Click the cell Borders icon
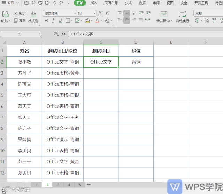The height and width of the screenshot is (194, 223). [68, 21]
